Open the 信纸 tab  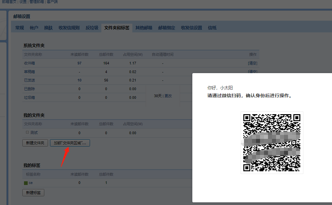pos(212,28)
